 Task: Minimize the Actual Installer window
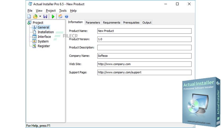[165, 4]
